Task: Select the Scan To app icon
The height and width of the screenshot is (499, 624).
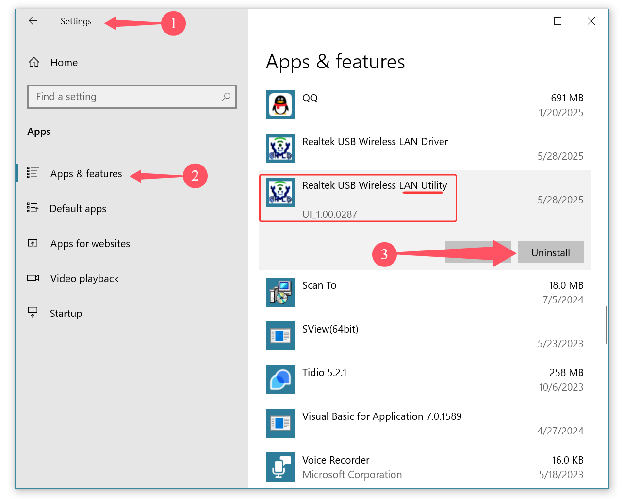Action: coord(280,292)
